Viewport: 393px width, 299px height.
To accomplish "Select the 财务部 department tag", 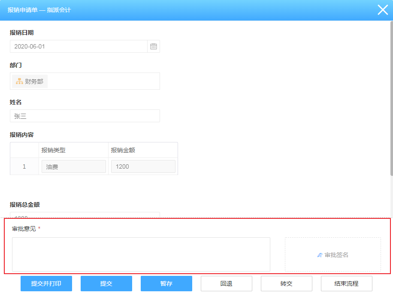I will tap(30, 81).
